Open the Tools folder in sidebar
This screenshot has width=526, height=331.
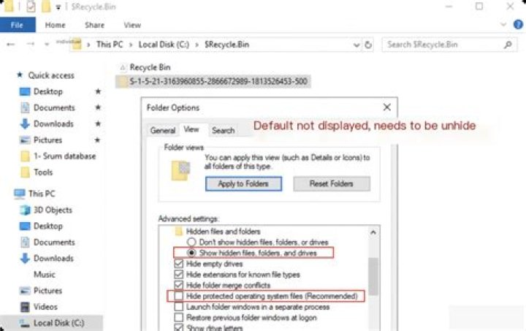(x=43, y=172)
